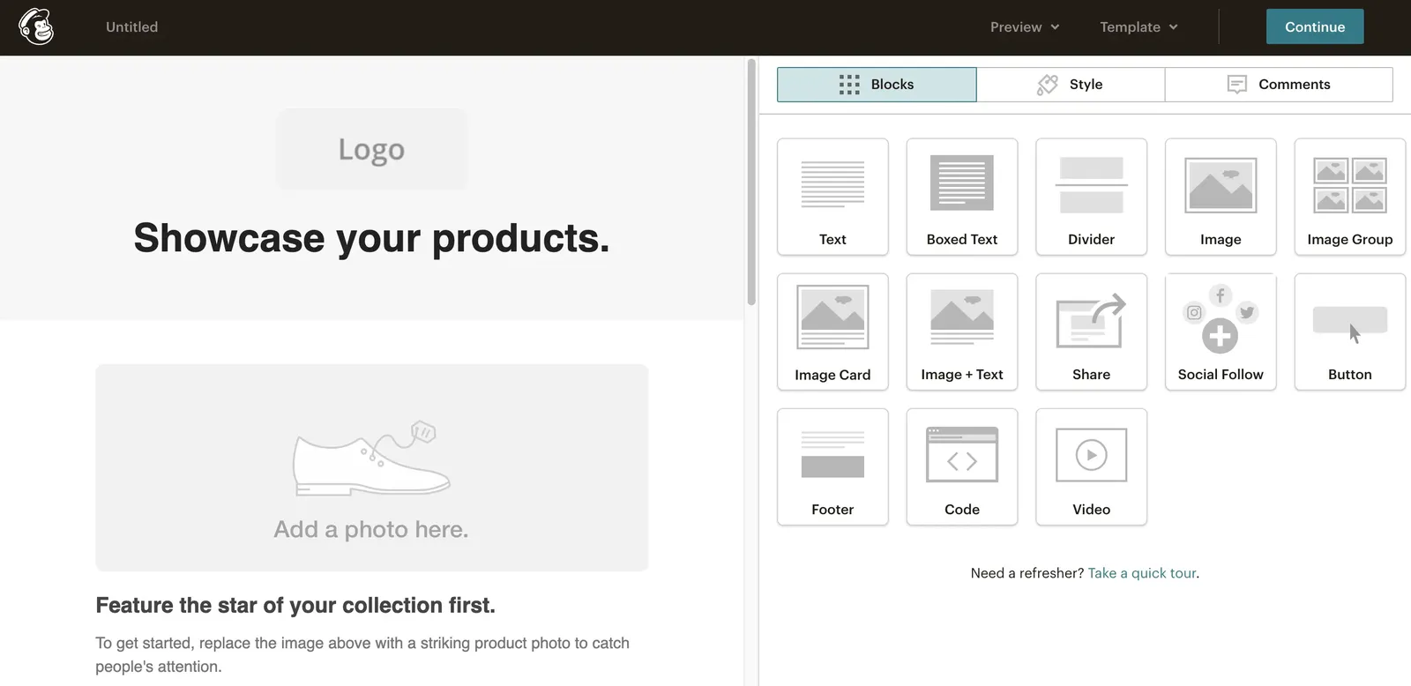
Task: Add a Social Follow block
Action: 1221,332
